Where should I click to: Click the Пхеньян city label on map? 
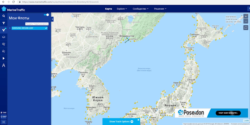[x=83, y=72]
